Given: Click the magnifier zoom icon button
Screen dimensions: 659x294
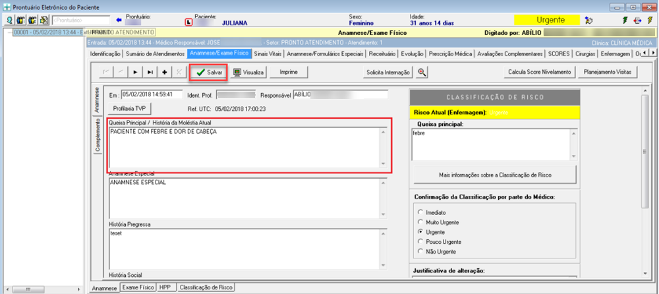Looking at the screenshot, I should [422, 72].
